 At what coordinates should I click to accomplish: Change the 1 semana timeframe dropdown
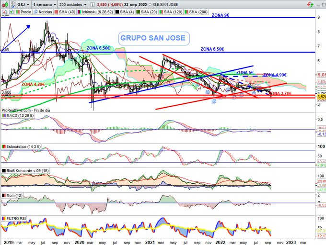(45, 5)
